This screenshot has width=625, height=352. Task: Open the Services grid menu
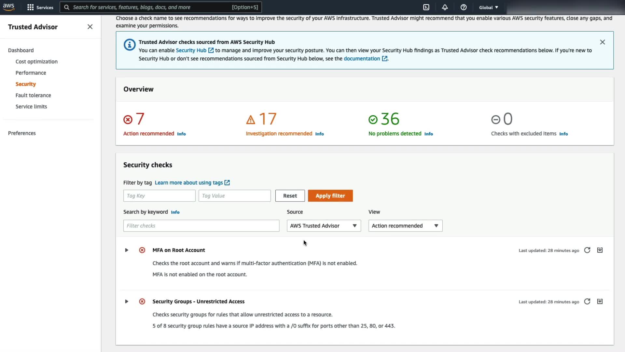coord(40,7)
